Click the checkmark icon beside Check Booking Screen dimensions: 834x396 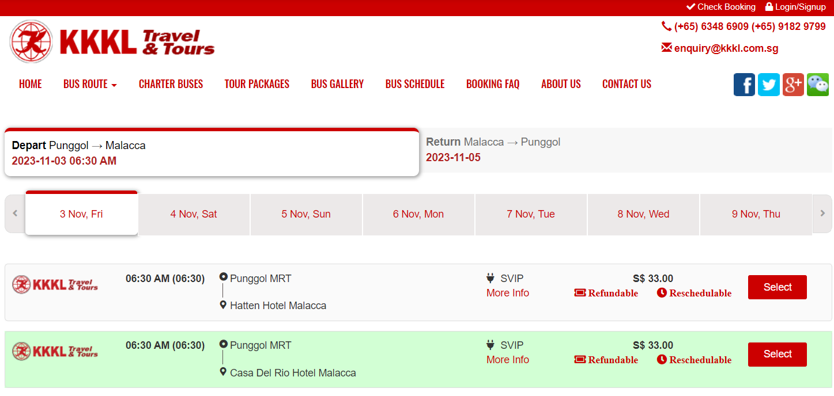[690, 7]
